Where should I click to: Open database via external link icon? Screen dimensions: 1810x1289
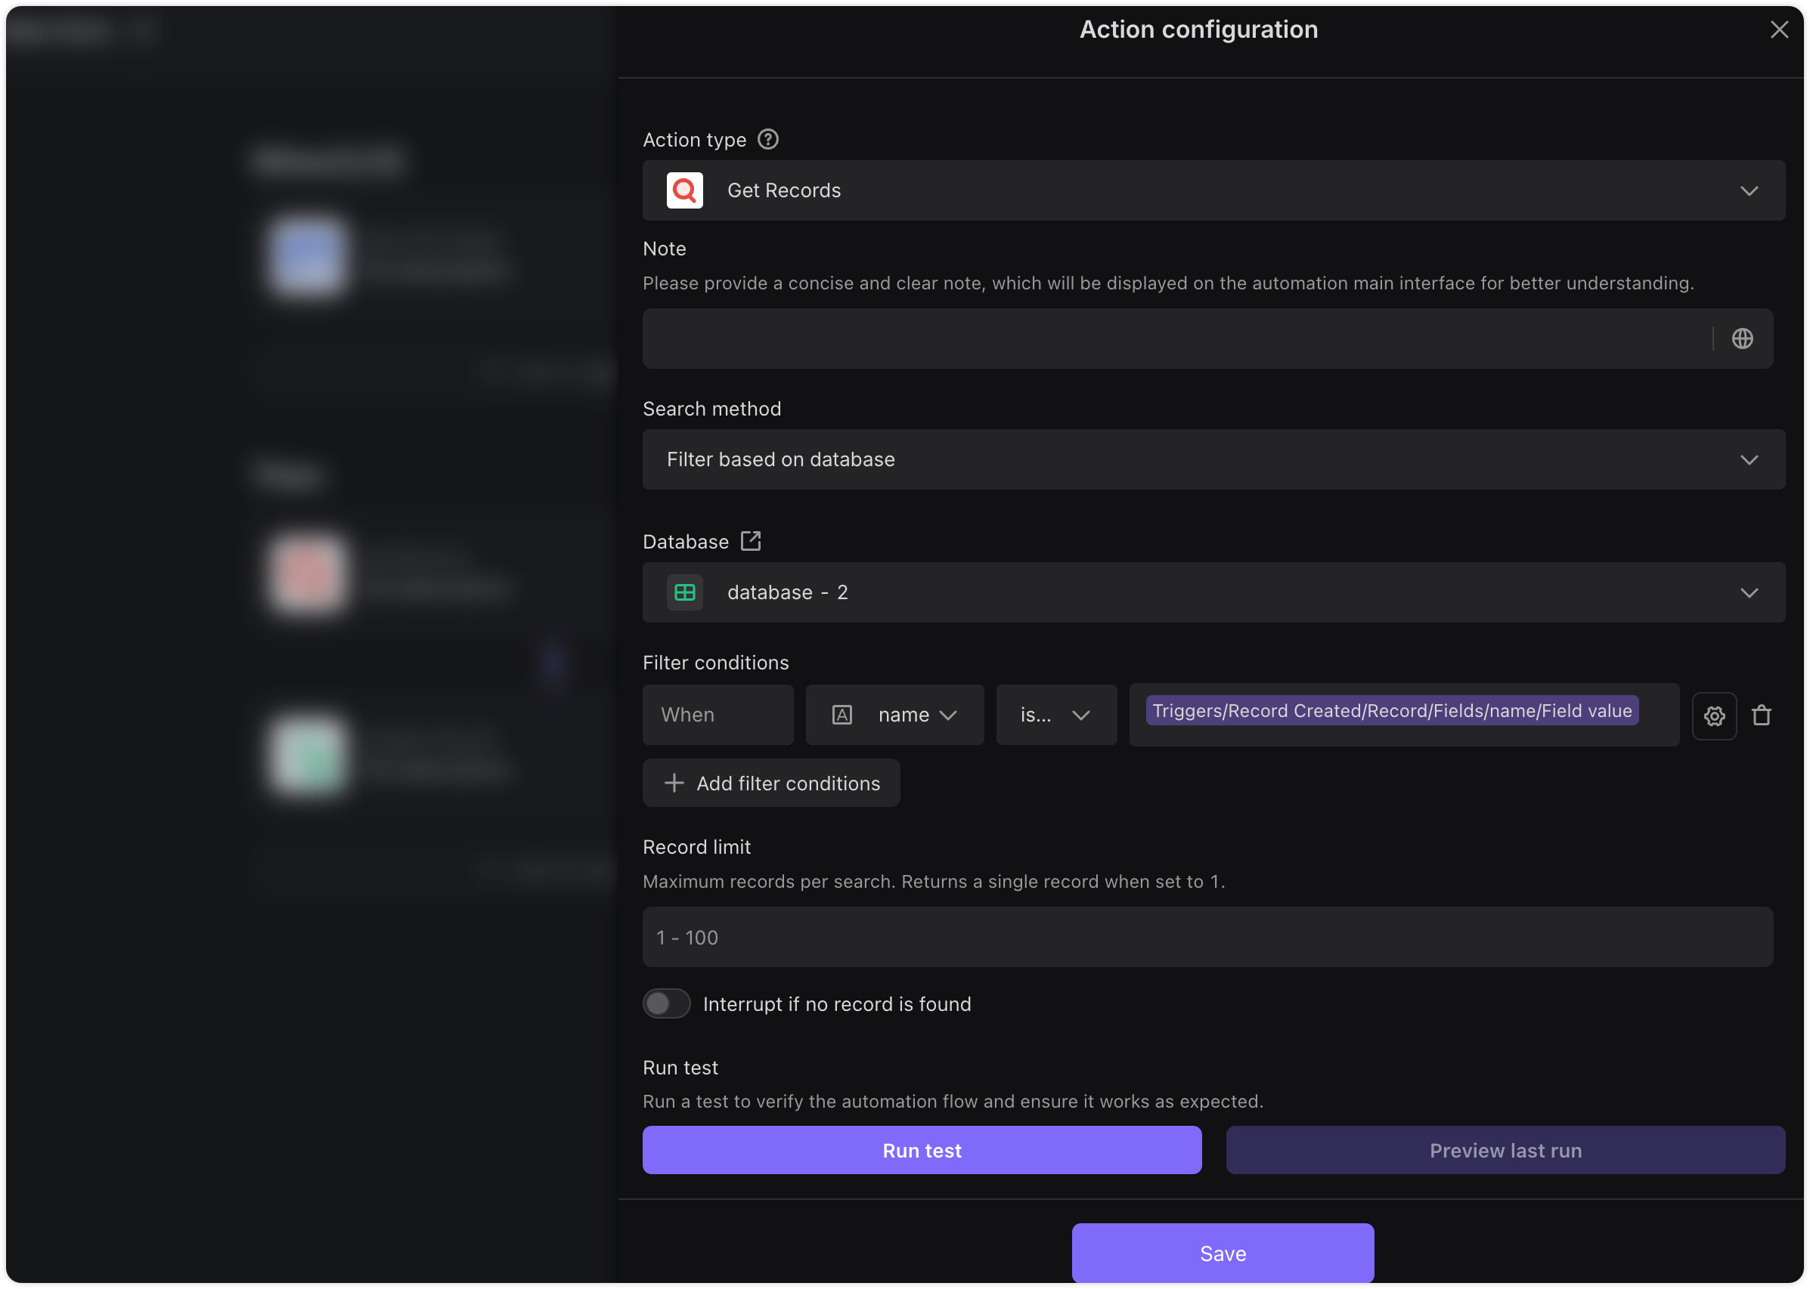(751, 541)
